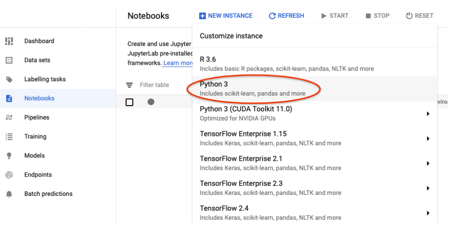Choose R 3.6 from instance menu
The image size is (450, 229).
(287, 63)
